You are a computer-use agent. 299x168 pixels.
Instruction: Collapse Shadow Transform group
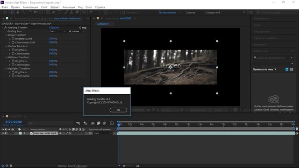click(x=6, y=46)
